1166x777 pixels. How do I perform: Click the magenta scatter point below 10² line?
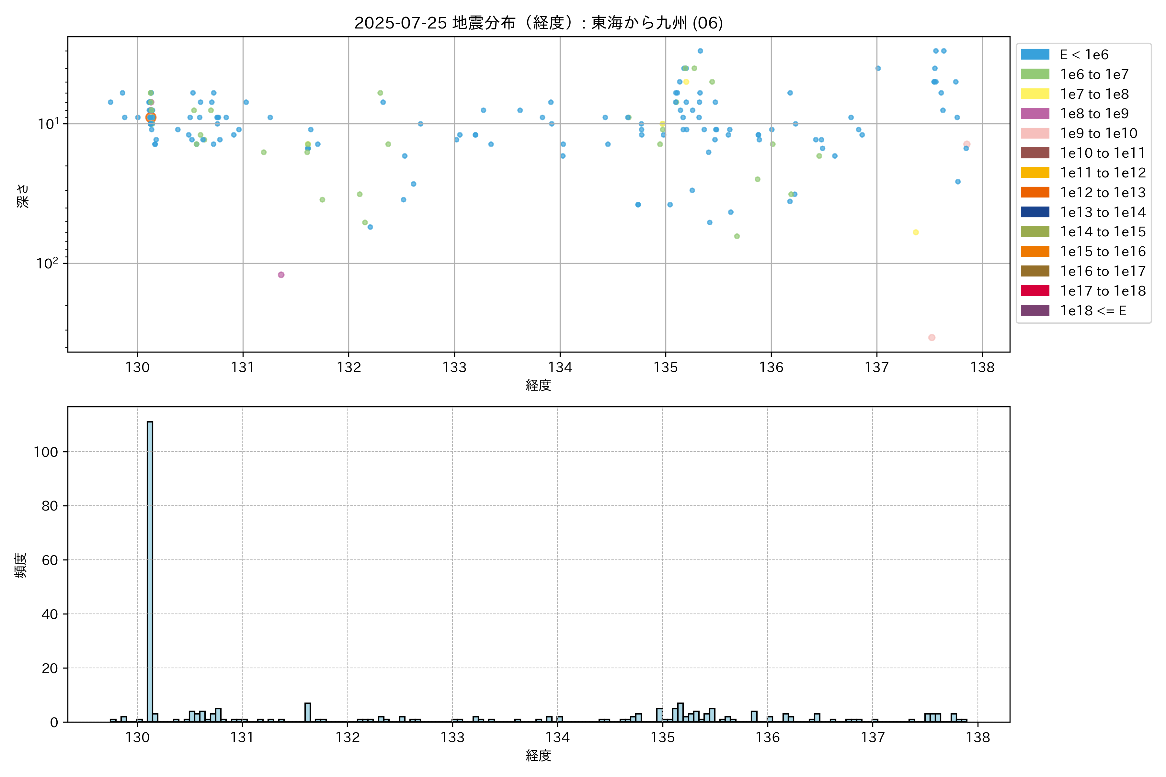click(281, 275)
